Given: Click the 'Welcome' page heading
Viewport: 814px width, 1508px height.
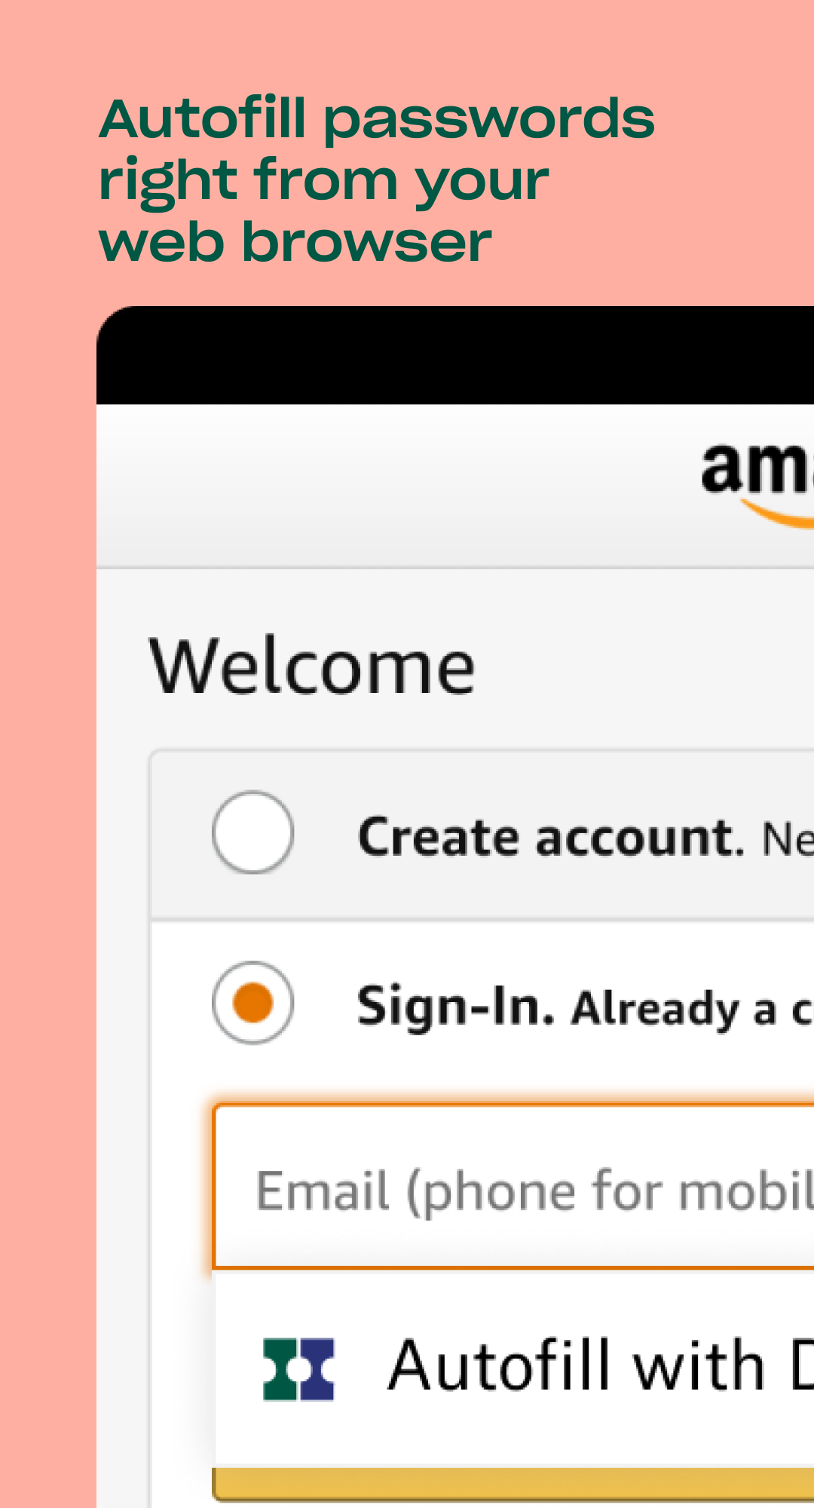Looking at the screenshot, I should click(312, 667).
